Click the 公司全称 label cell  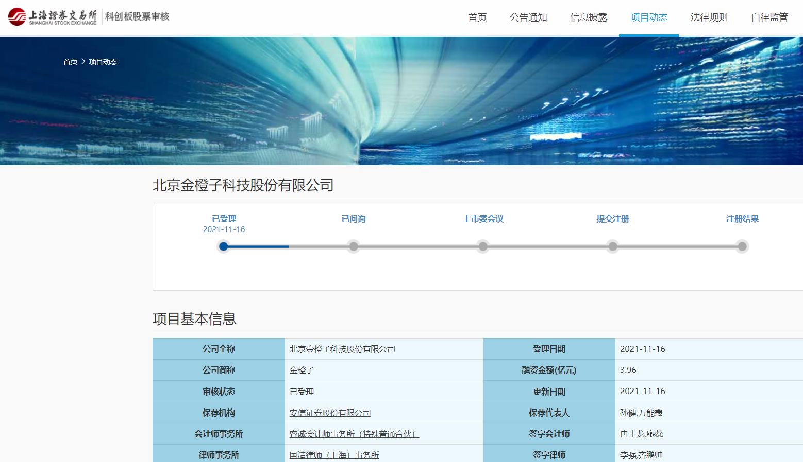219,349
